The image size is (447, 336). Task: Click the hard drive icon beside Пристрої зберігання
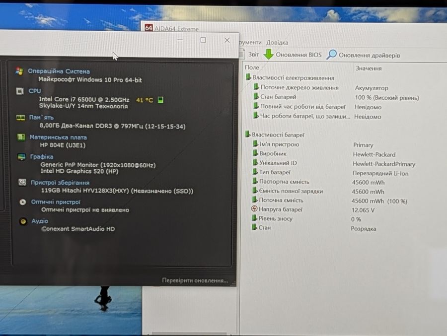(22, 182)
